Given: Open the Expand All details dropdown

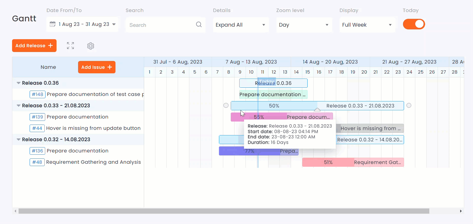Looking at the screenshot, I should click(x=241, y=25).
